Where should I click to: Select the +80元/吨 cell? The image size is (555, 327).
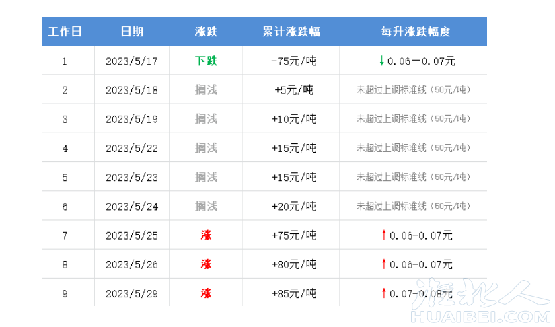coord(293,264)
